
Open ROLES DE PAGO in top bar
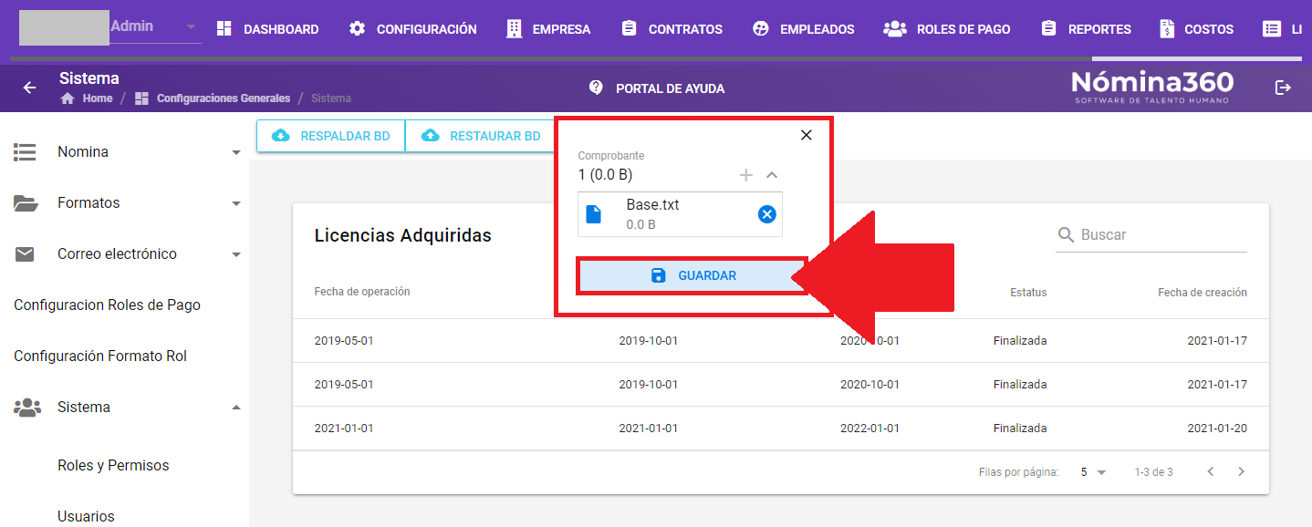[947, 29]
